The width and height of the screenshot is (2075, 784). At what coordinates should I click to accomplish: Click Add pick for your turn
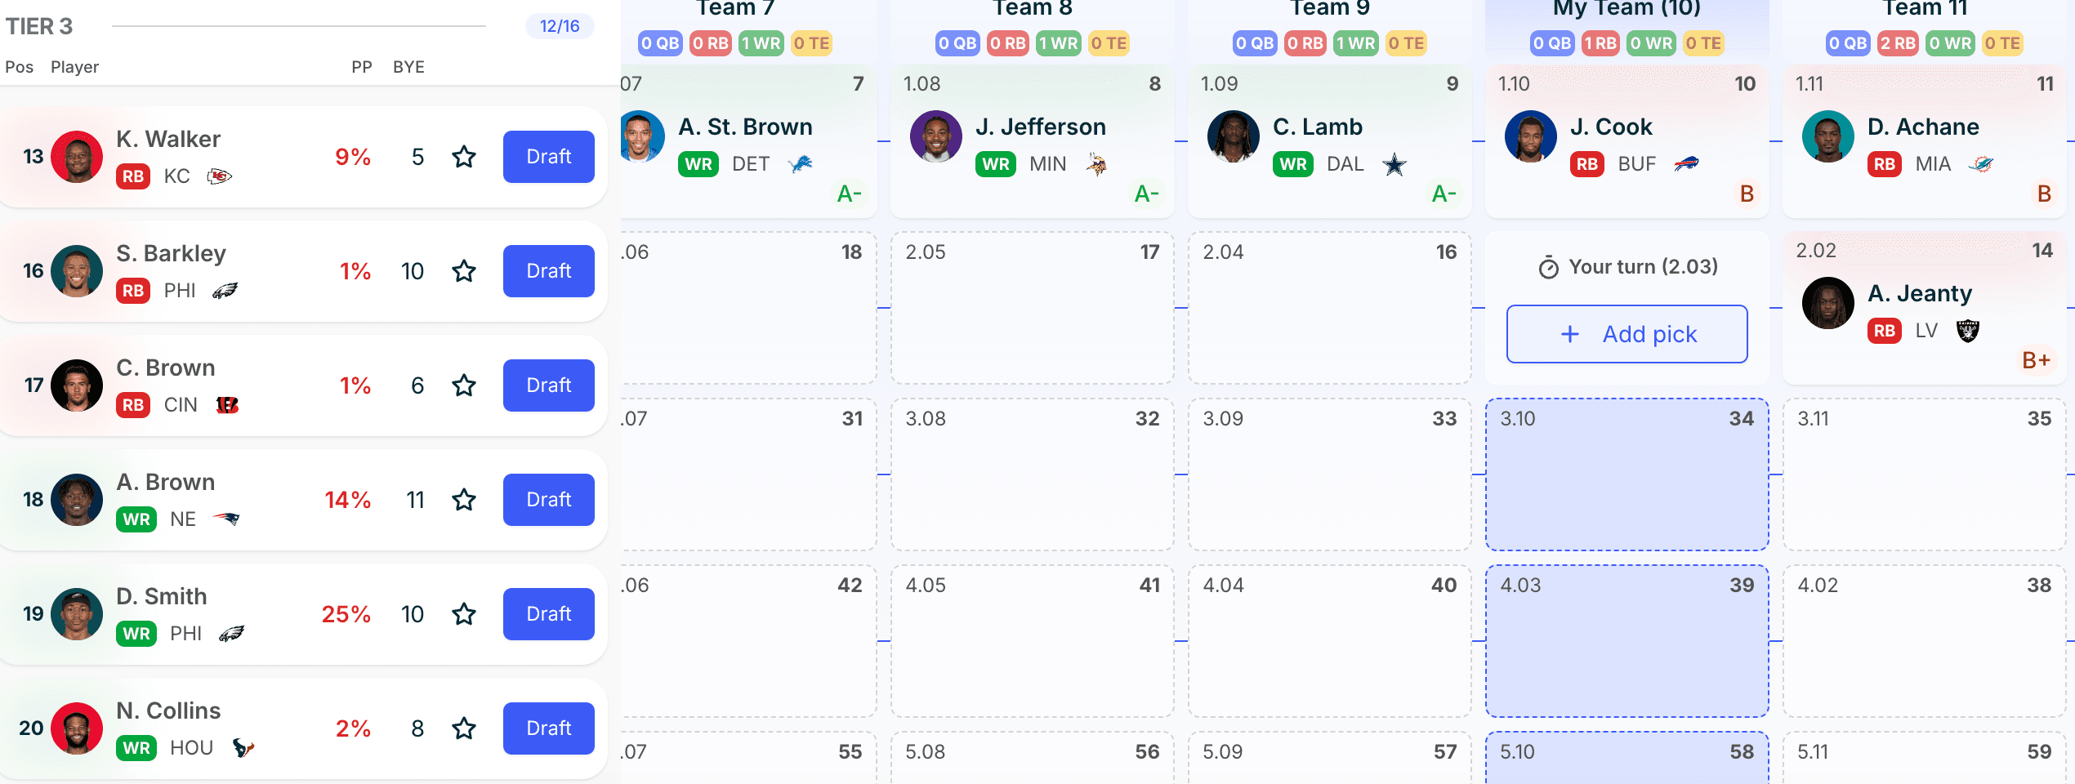[1627, 334]
